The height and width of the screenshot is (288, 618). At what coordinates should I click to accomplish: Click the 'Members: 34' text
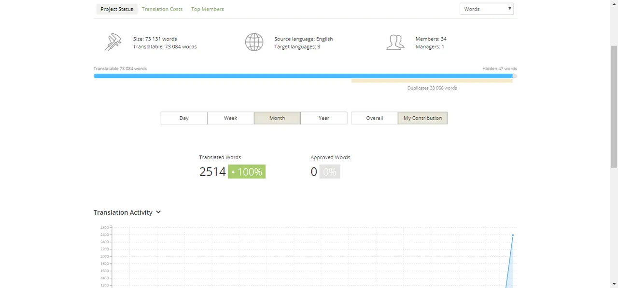pos(431,39)
